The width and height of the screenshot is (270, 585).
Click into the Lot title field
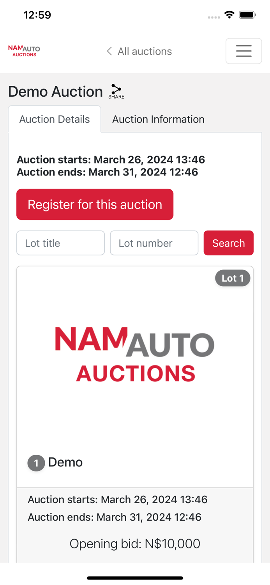(x=60, y=243)
